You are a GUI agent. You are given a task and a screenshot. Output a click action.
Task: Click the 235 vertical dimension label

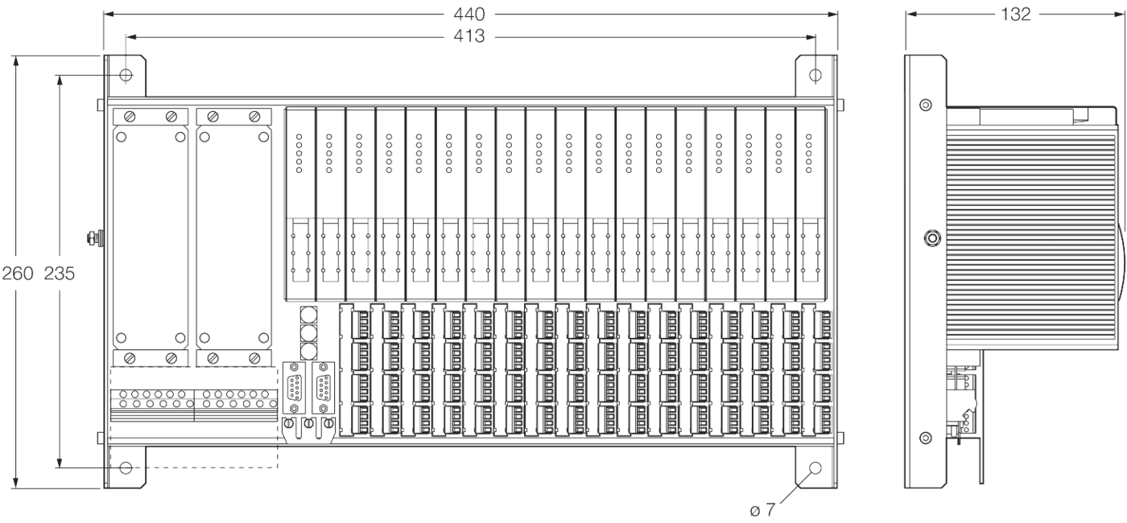60,273
